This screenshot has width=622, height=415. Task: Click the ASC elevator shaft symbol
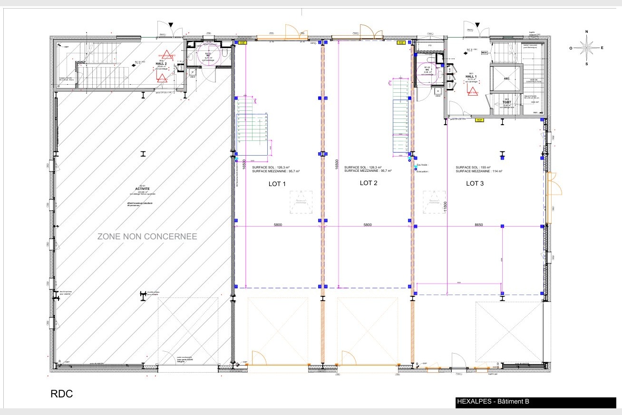(506, 78)
